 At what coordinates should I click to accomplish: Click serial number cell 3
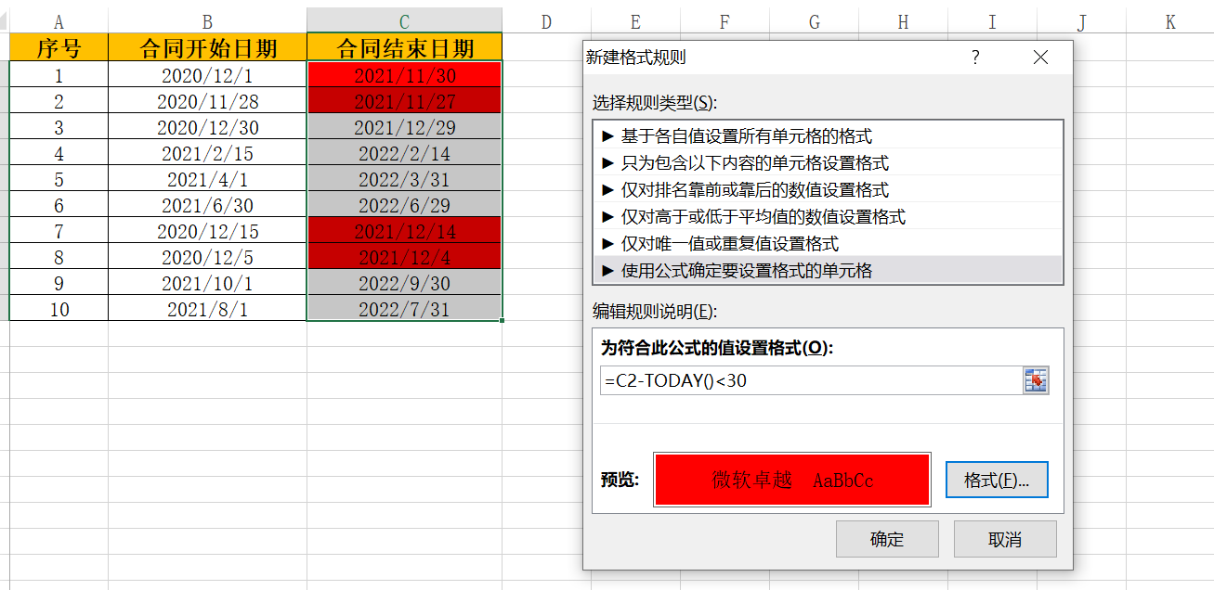59,127
